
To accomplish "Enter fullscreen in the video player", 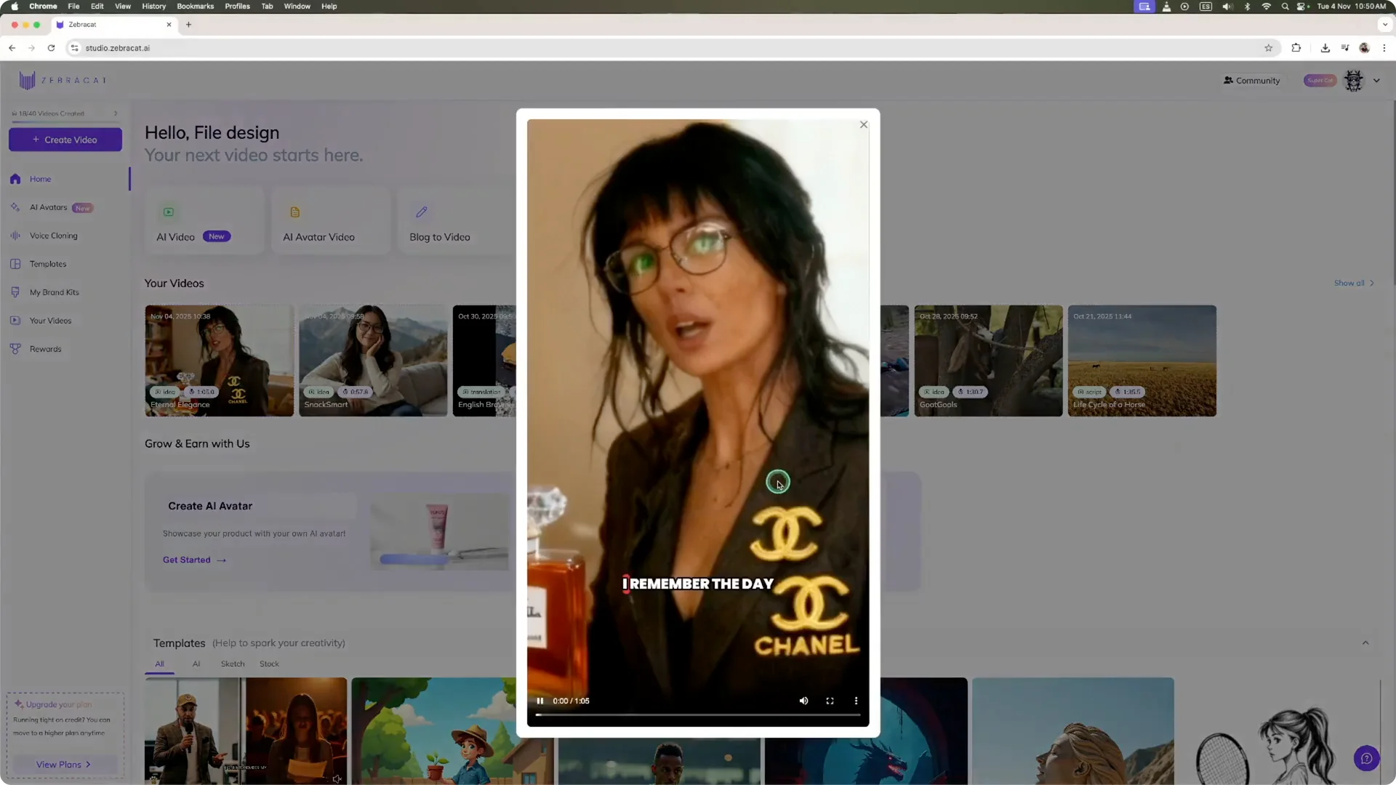I will tap(830, 701).
